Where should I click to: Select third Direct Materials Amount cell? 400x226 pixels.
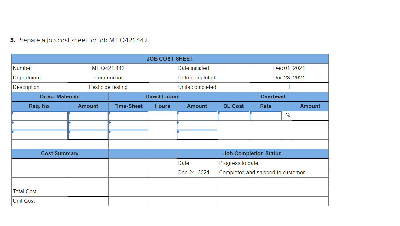(88, 135)
